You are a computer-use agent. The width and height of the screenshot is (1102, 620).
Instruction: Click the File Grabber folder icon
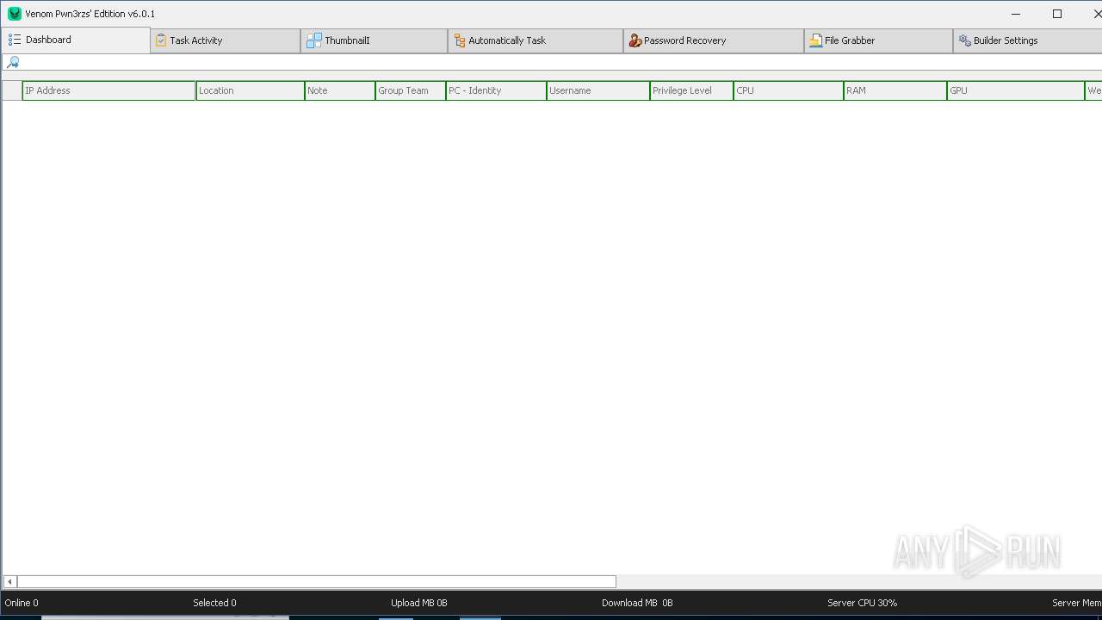coord(816,40)
